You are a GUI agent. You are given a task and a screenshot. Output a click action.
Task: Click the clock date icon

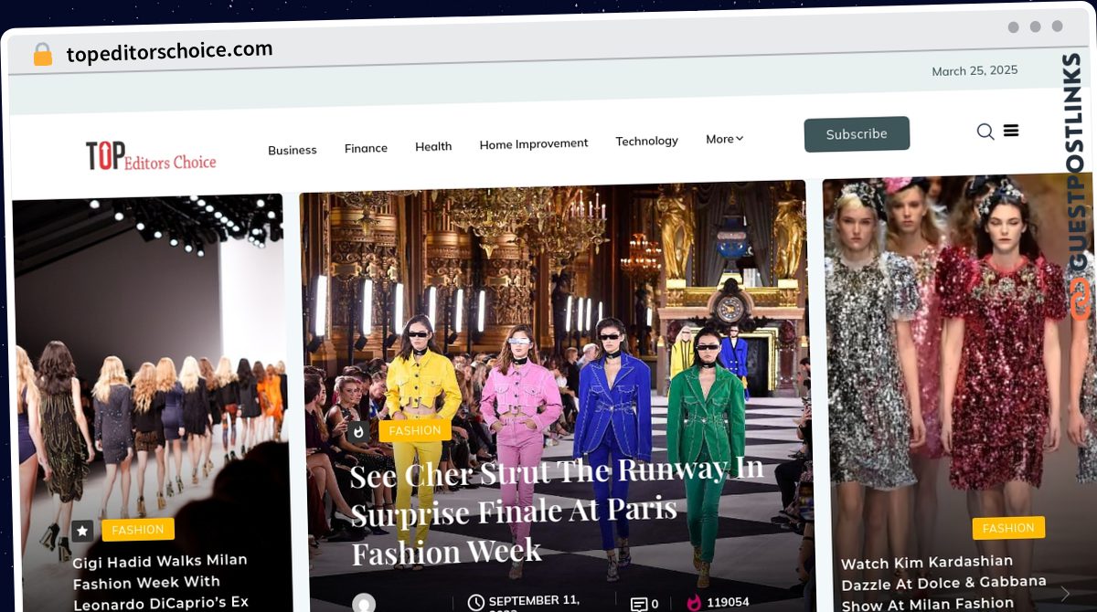point(475,603)
